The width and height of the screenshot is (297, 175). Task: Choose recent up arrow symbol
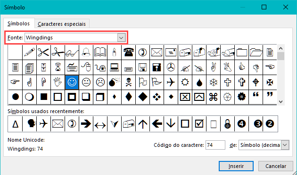[x=143, y=124]
